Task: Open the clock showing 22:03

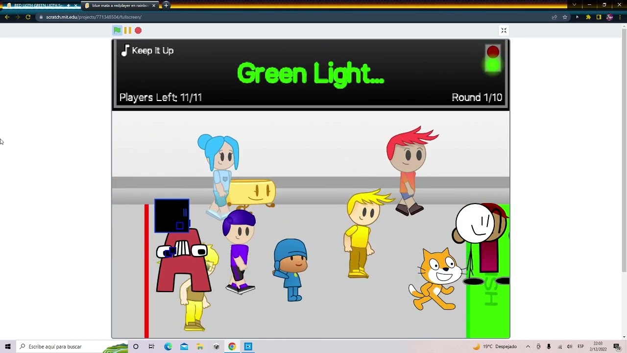Action: click(x=598, y=347)
